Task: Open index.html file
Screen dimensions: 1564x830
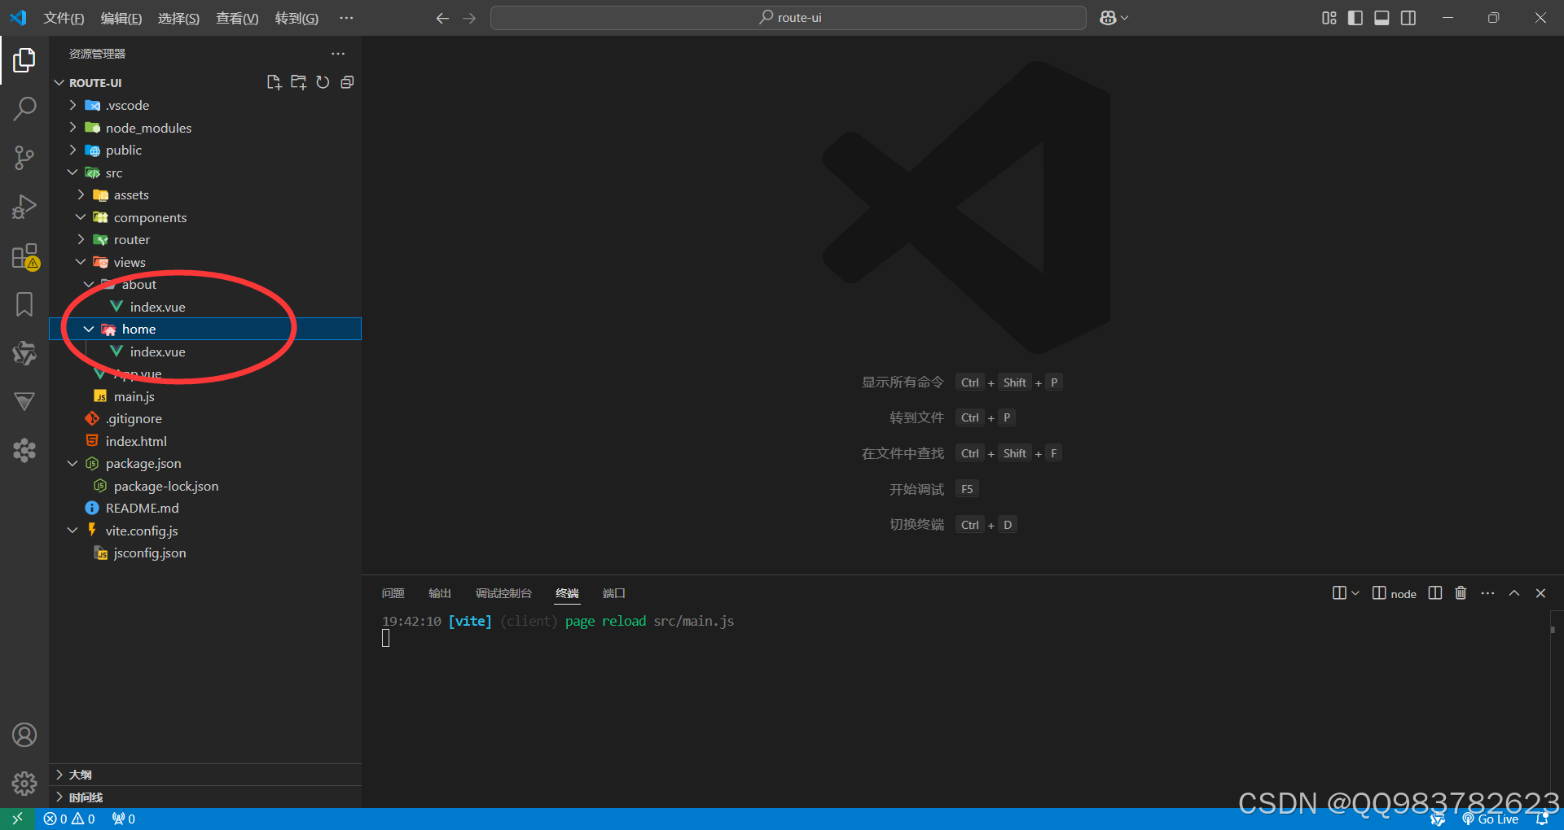Action: tap(205, 441)
